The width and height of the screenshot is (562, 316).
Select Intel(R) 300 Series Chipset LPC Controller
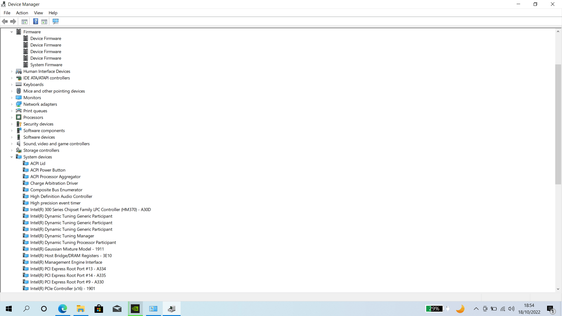[90, 209]
